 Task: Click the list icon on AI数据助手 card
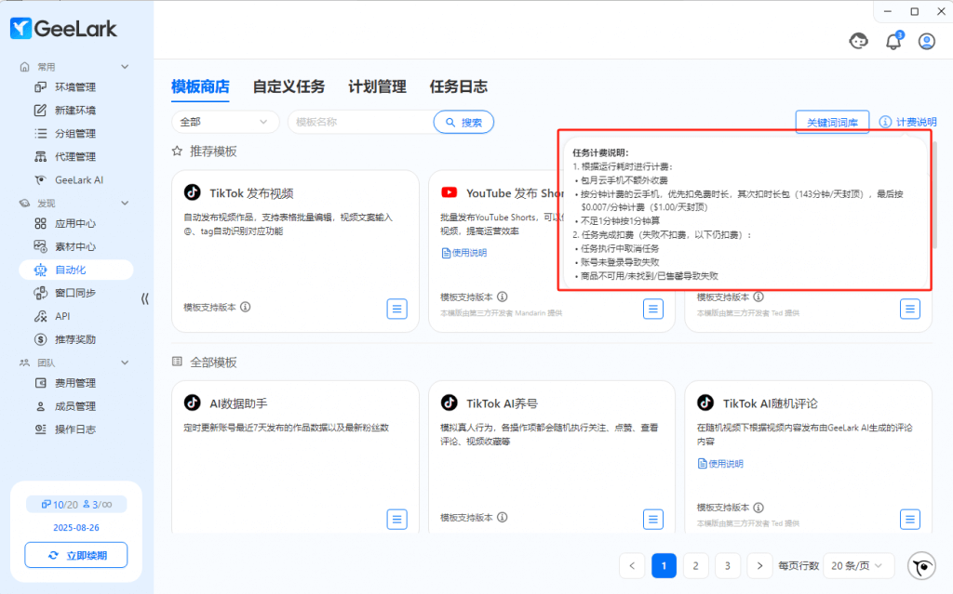396,519
